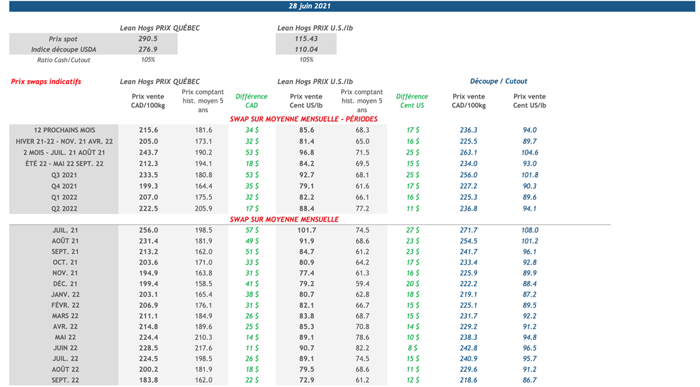Image resolution: width=700 pixels, height=387 pixels.
Task: Click the U.S. spot price 115.43
Action: (306, 39)
